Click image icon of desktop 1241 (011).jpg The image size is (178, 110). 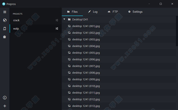(x=69, y=93)
